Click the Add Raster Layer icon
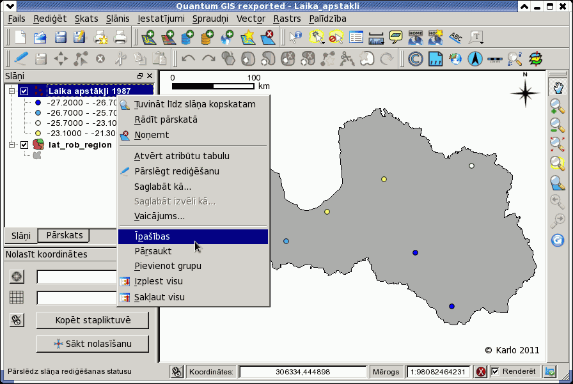Image resolution: width=573 pixels, height=384 pixels. 168,37
